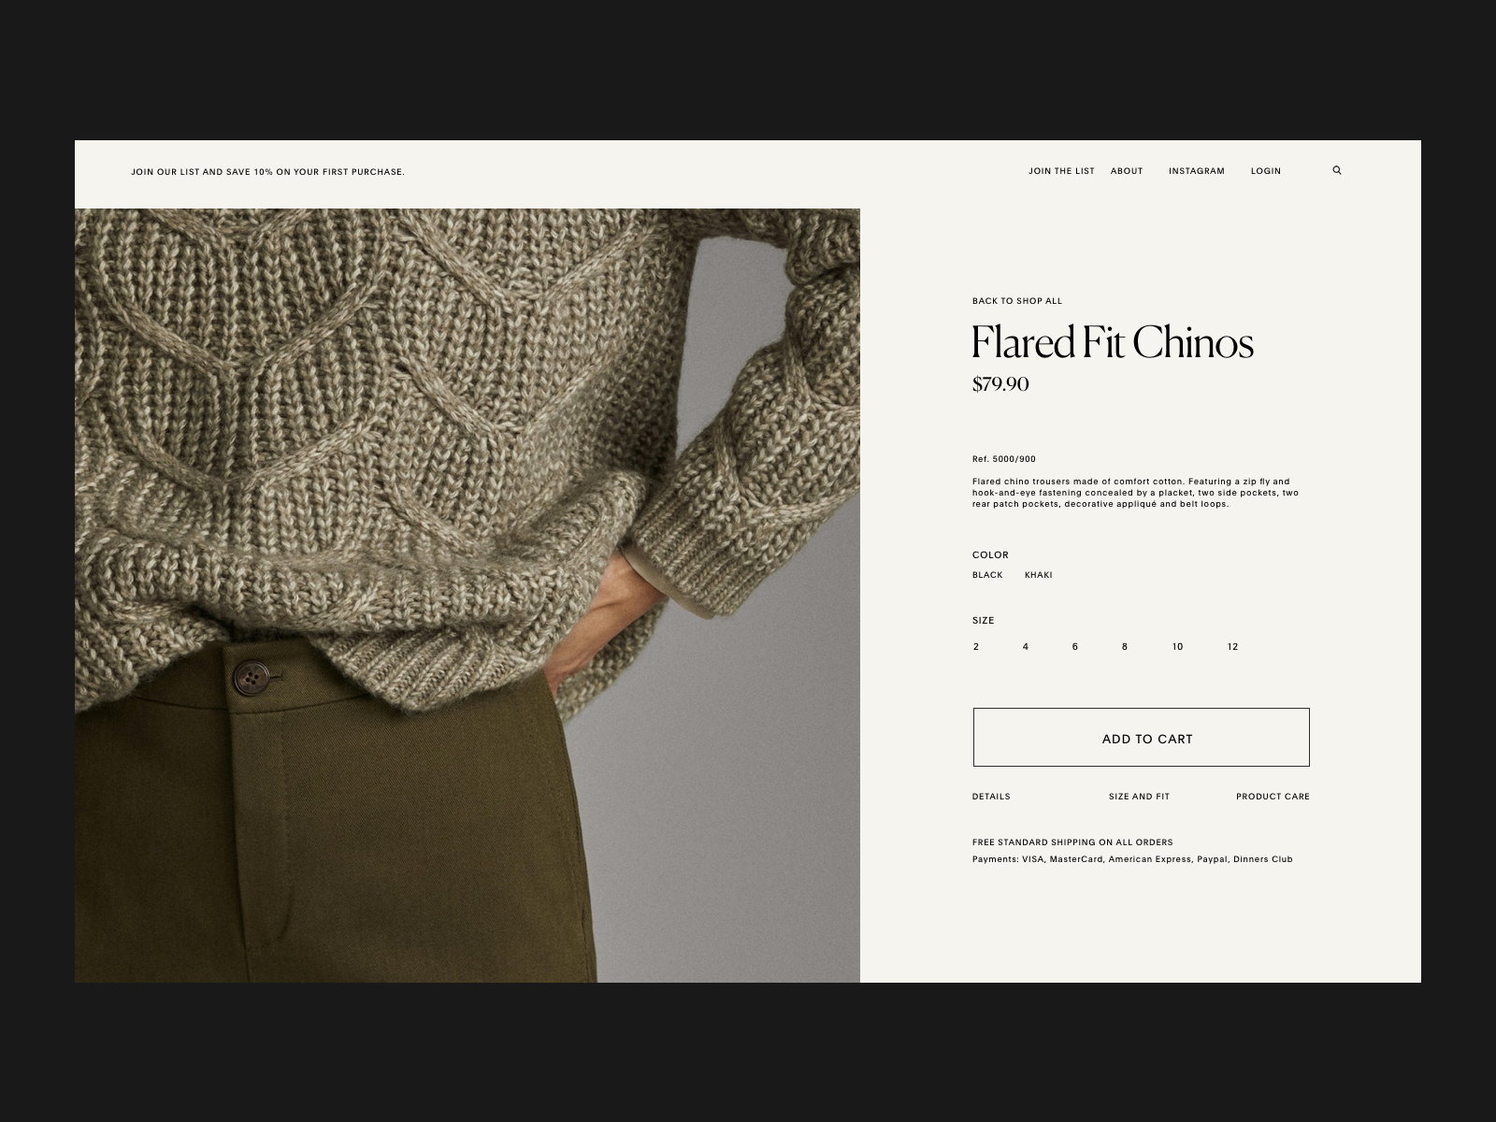Select size 2
This screenshot has width=1496, height=1122.
[976, 647]
